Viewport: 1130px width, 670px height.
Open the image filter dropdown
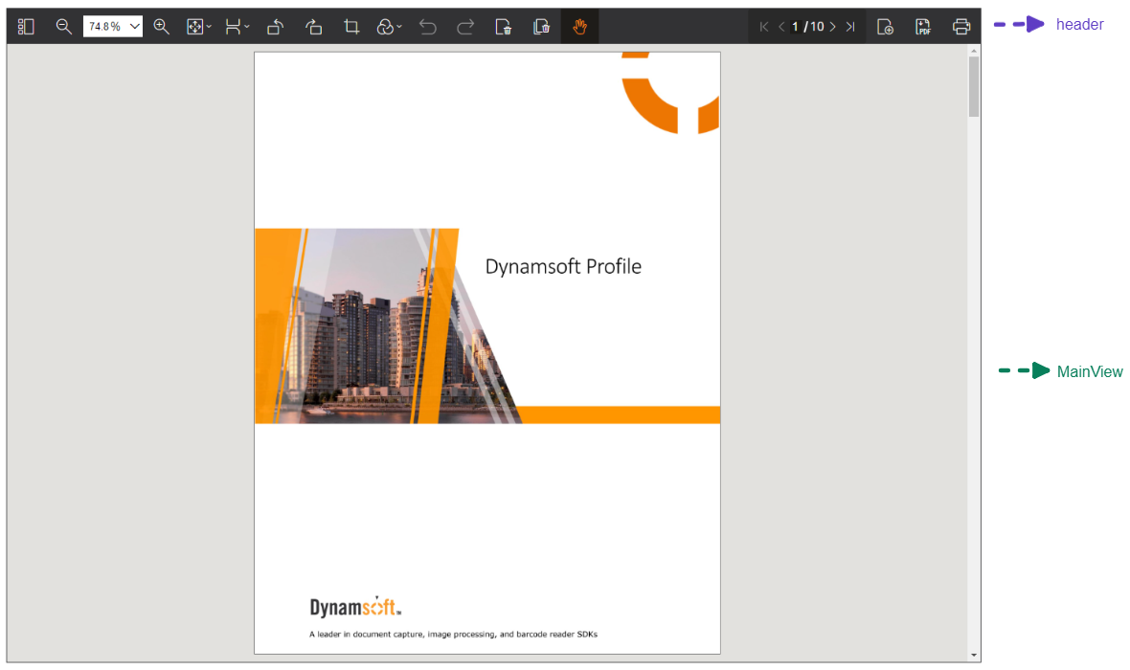[389, 27]
